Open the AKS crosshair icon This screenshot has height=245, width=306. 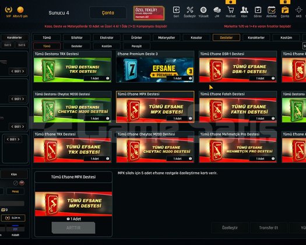click(x=298, y=10)
